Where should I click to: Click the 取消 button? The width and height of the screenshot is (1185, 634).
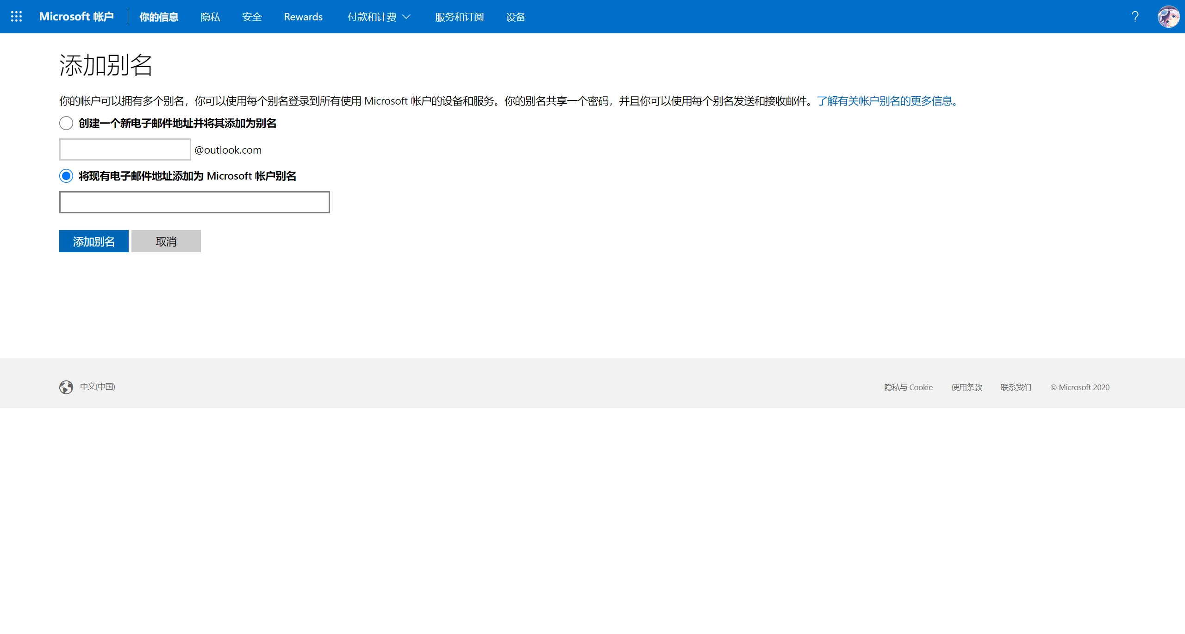point(166,241)
